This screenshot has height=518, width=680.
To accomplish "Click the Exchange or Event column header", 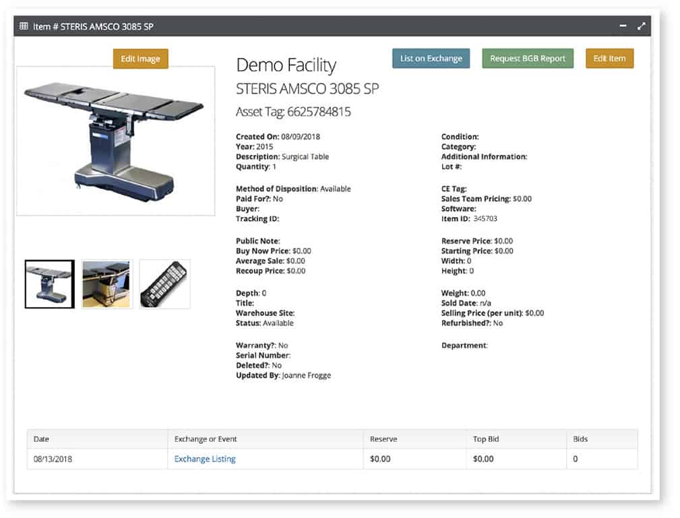I will point(266,439).
